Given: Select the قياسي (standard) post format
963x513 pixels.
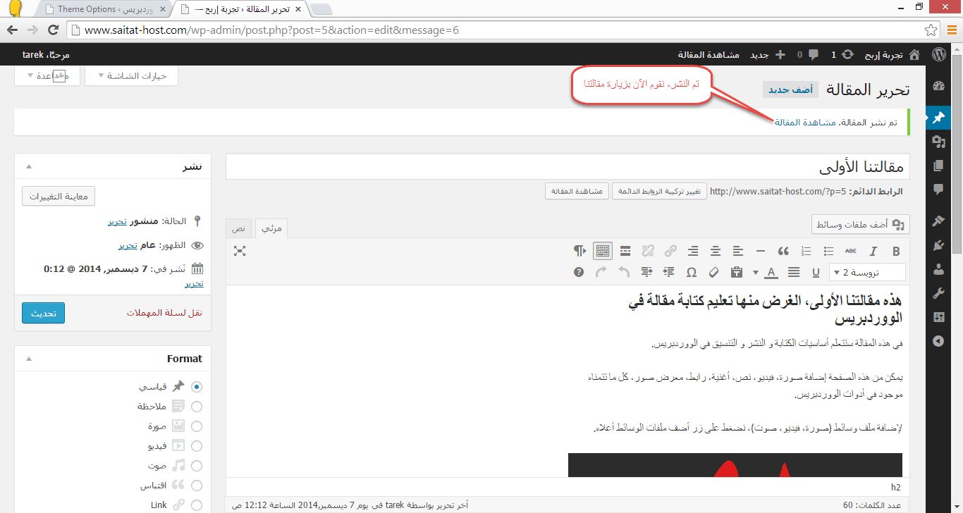Looking at the screenshot, I should tap(197, 387).
